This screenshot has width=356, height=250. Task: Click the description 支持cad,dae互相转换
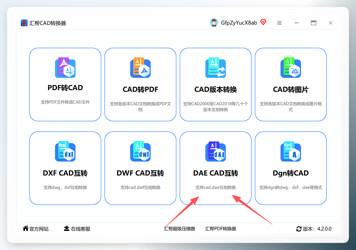(x=216, y=187)
